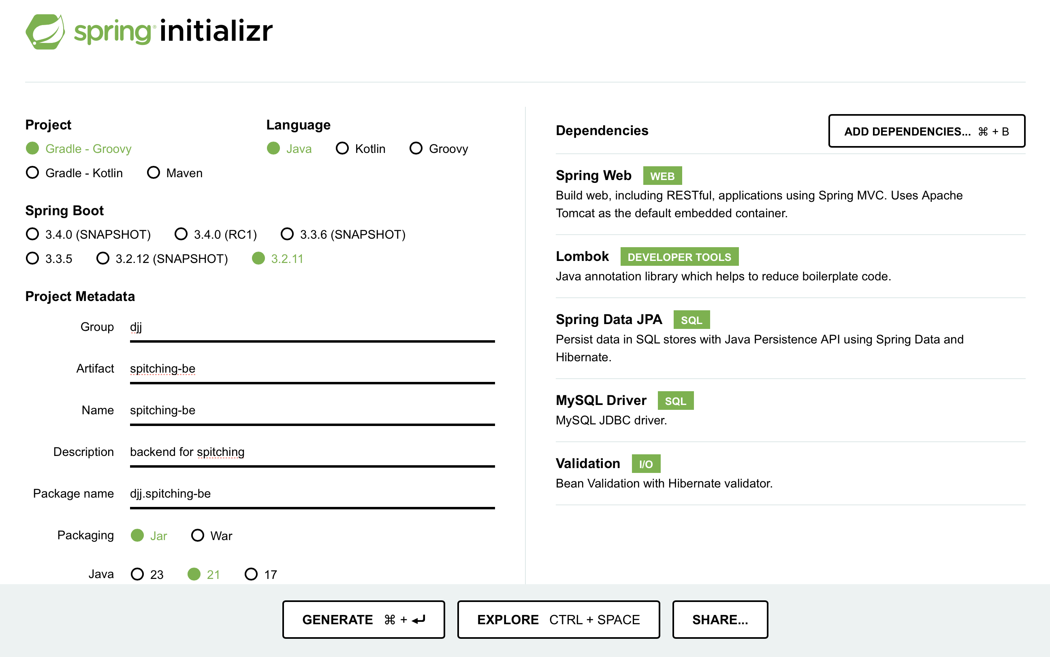Click the Spring Data JPA dependency entry
The width and height of the screenshot is (1050, 657).
[x=609, y=320]
